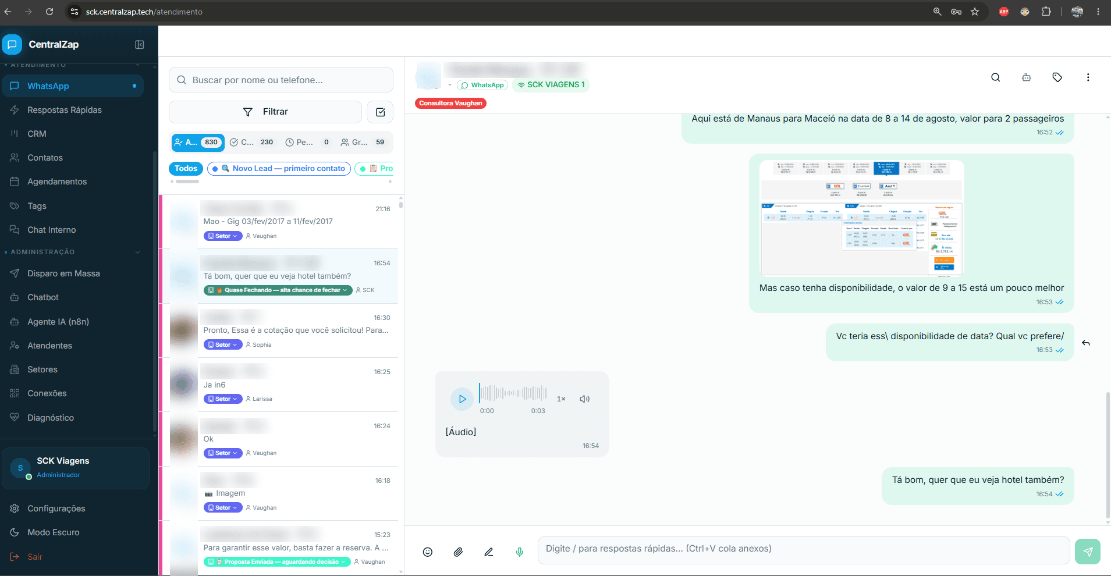Click the bot icon in chat header
Viewport: 1111px width, 576px height.
click(x=1027, y=77)
